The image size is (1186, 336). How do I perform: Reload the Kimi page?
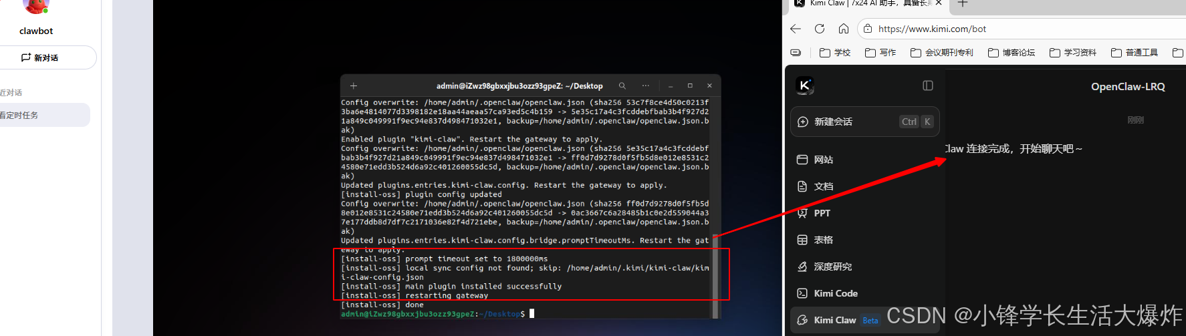click(820, 29)
